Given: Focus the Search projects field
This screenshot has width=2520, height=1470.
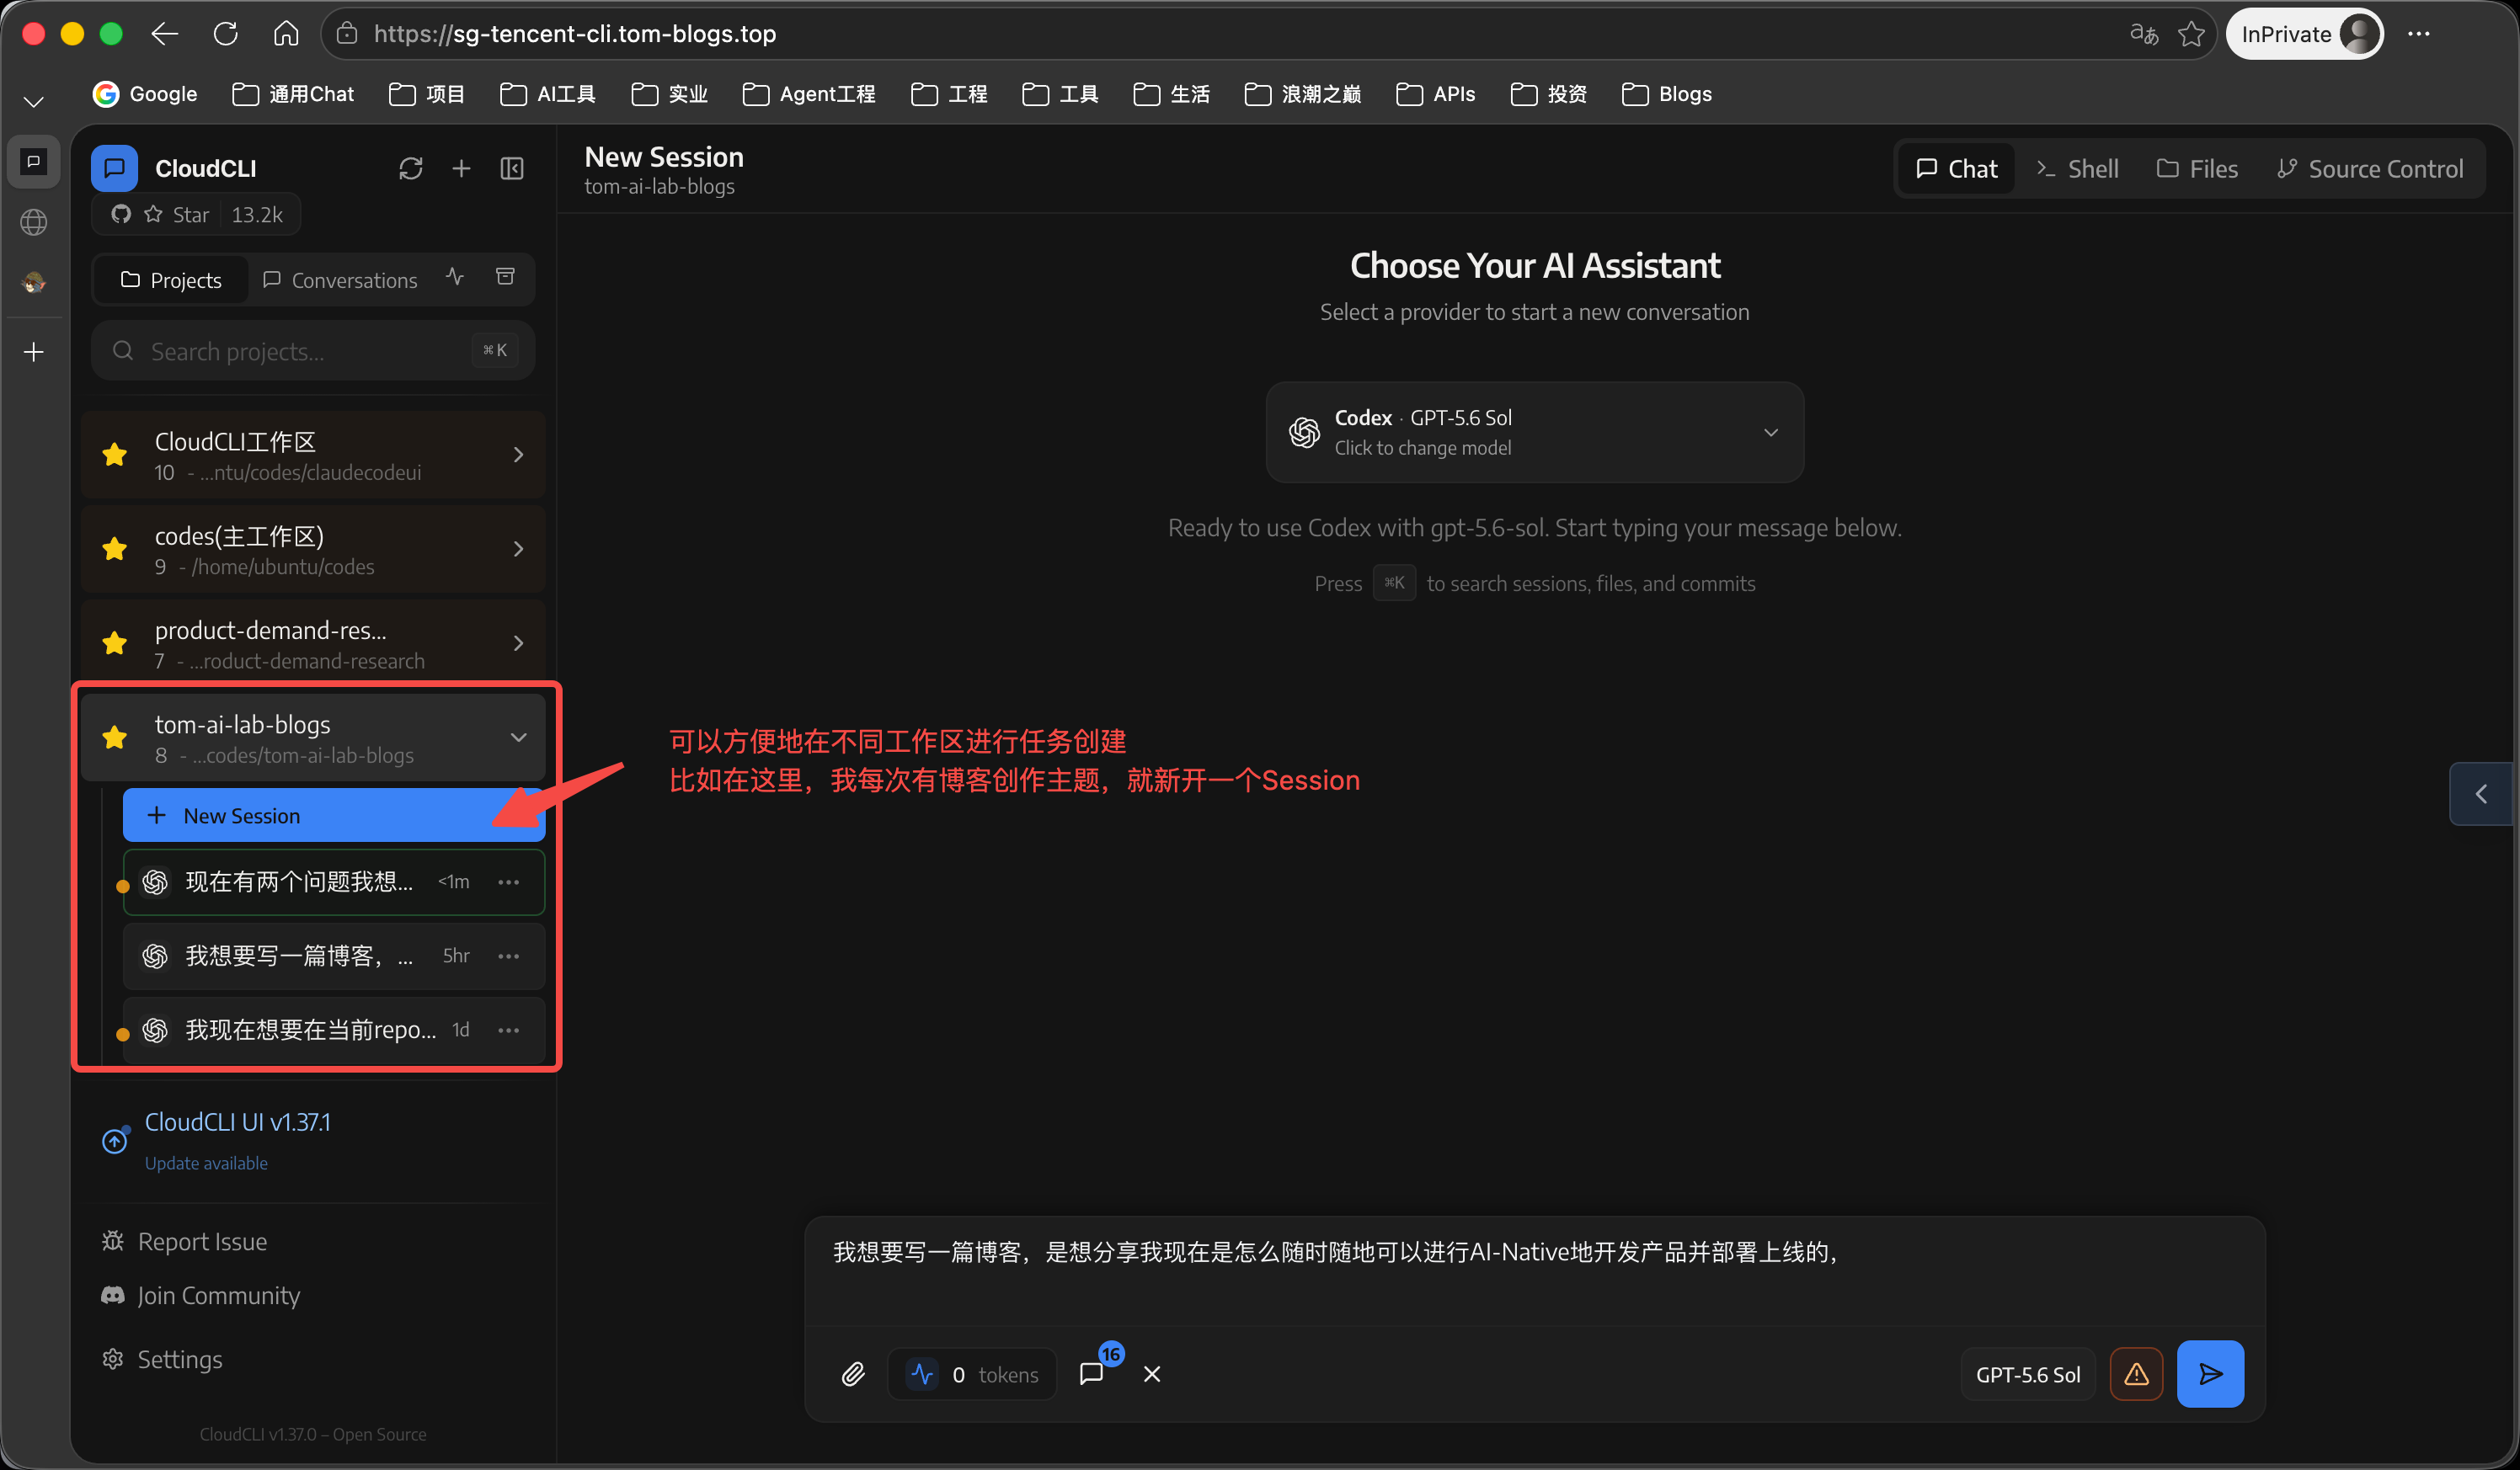Looking at the screenshot, I should (x=313, y=351).
